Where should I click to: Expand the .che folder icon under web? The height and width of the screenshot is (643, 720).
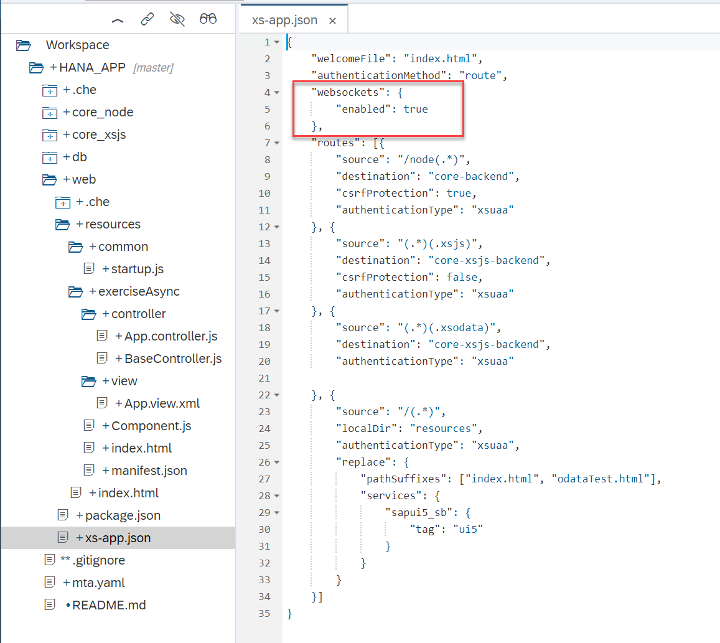click(x=62, y=202)
